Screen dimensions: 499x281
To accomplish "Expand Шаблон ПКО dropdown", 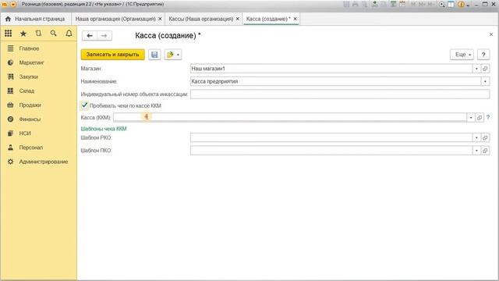I will coord(476,151).
